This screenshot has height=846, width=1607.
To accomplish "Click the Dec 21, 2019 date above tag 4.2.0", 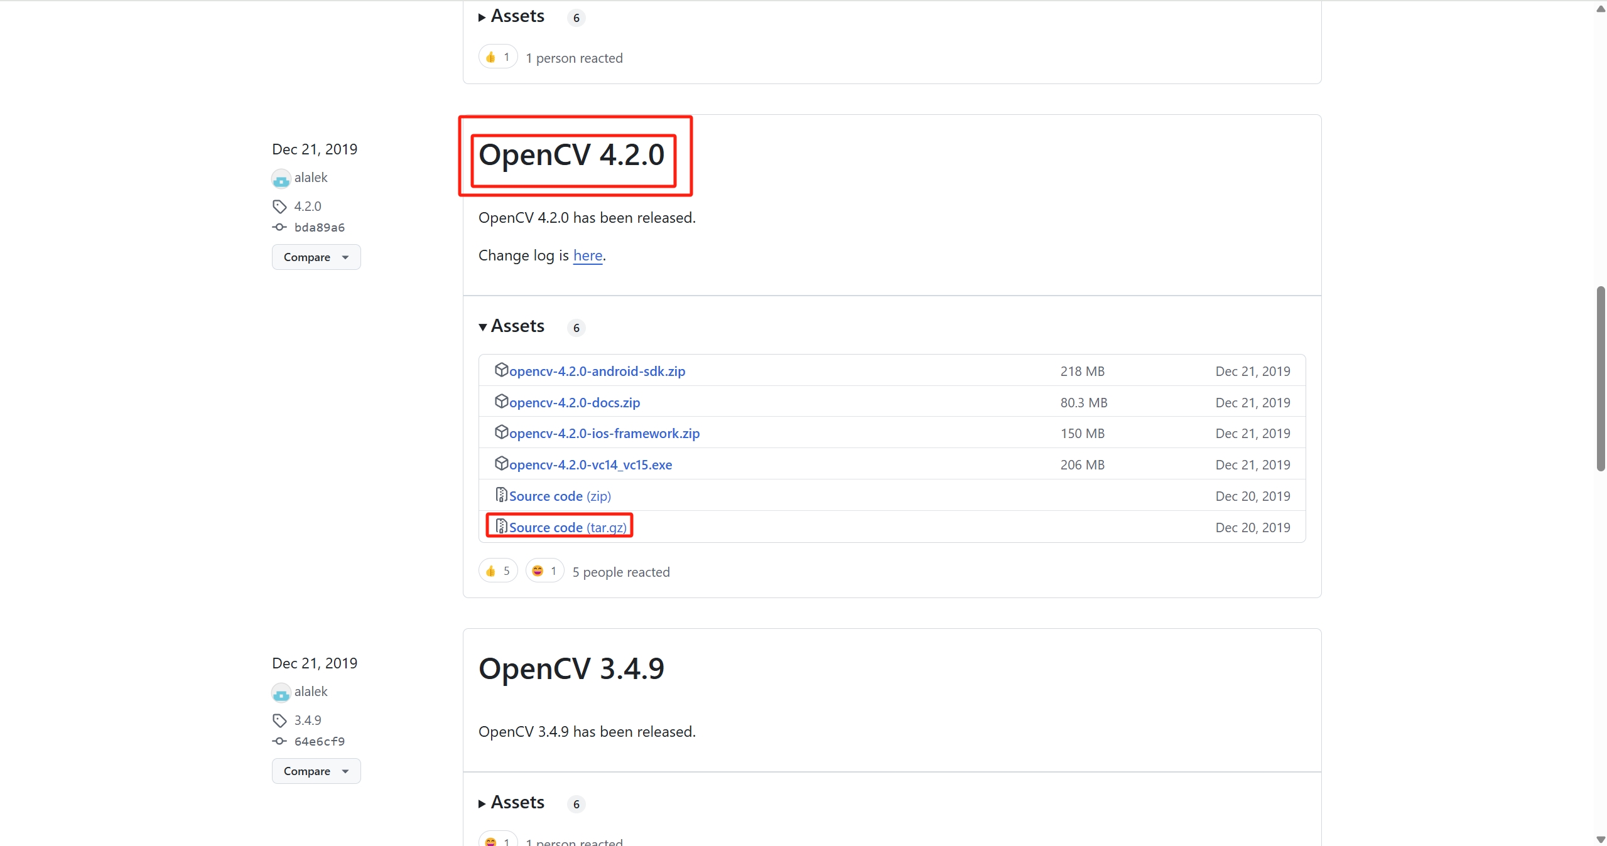I will point(315,149).
